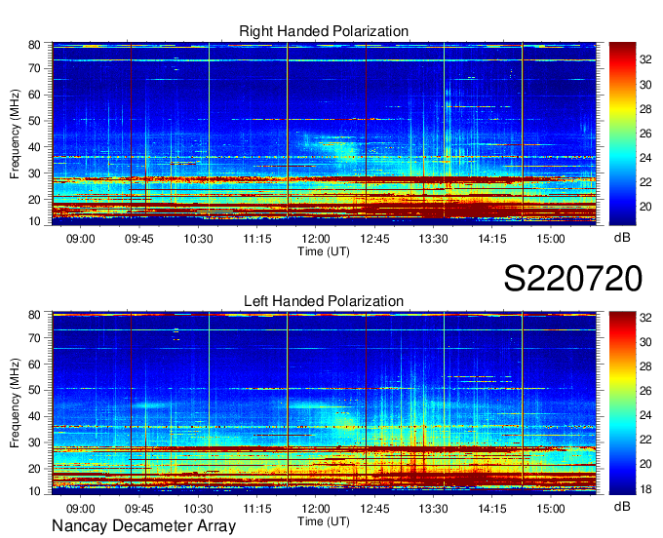The image size is (663, 538).
Task: Click the 12:45 tick of Left Handed plot
Action: point(374,509)
